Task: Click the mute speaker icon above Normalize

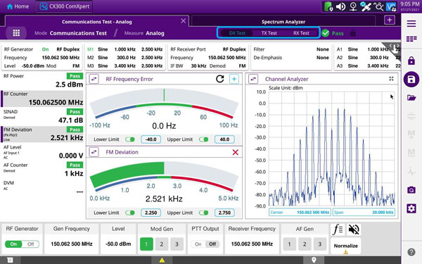Action: [x=354, y=230]
